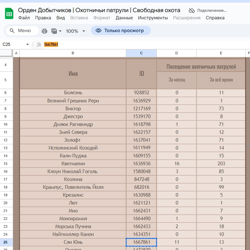Click the ID cell 1636936
This screenshot has height=250, width=250.
pos(141,164)
